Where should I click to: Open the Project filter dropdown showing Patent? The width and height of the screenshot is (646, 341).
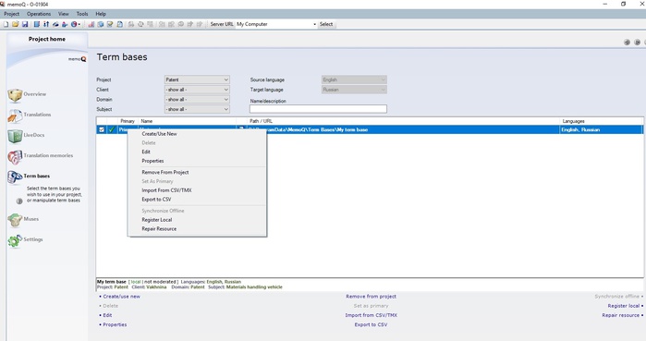[197, 79]
